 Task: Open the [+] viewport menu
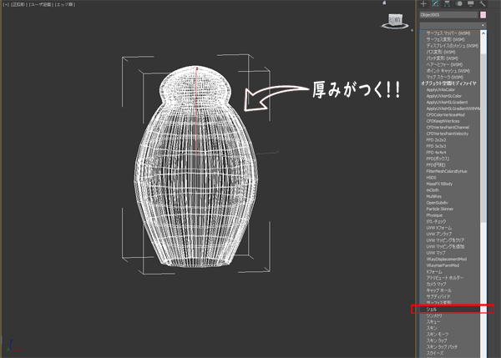(x=8, y=4)
